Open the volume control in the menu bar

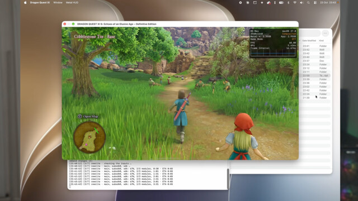tap(302, 2)
